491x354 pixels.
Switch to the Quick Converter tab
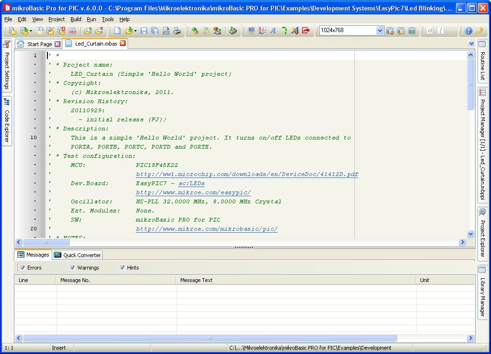pyautogui.click(x=78, y=255)
